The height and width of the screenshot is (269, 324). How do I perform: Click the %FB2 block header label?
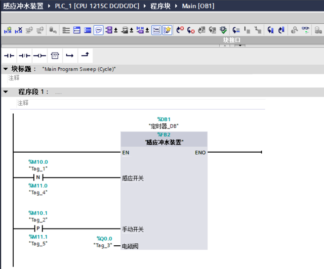click(x=164, y=134)
